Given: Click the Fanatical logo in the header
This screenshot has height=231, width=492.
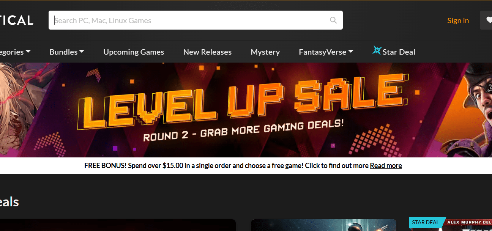Looking at the screenshot, I should coord(17,20).
